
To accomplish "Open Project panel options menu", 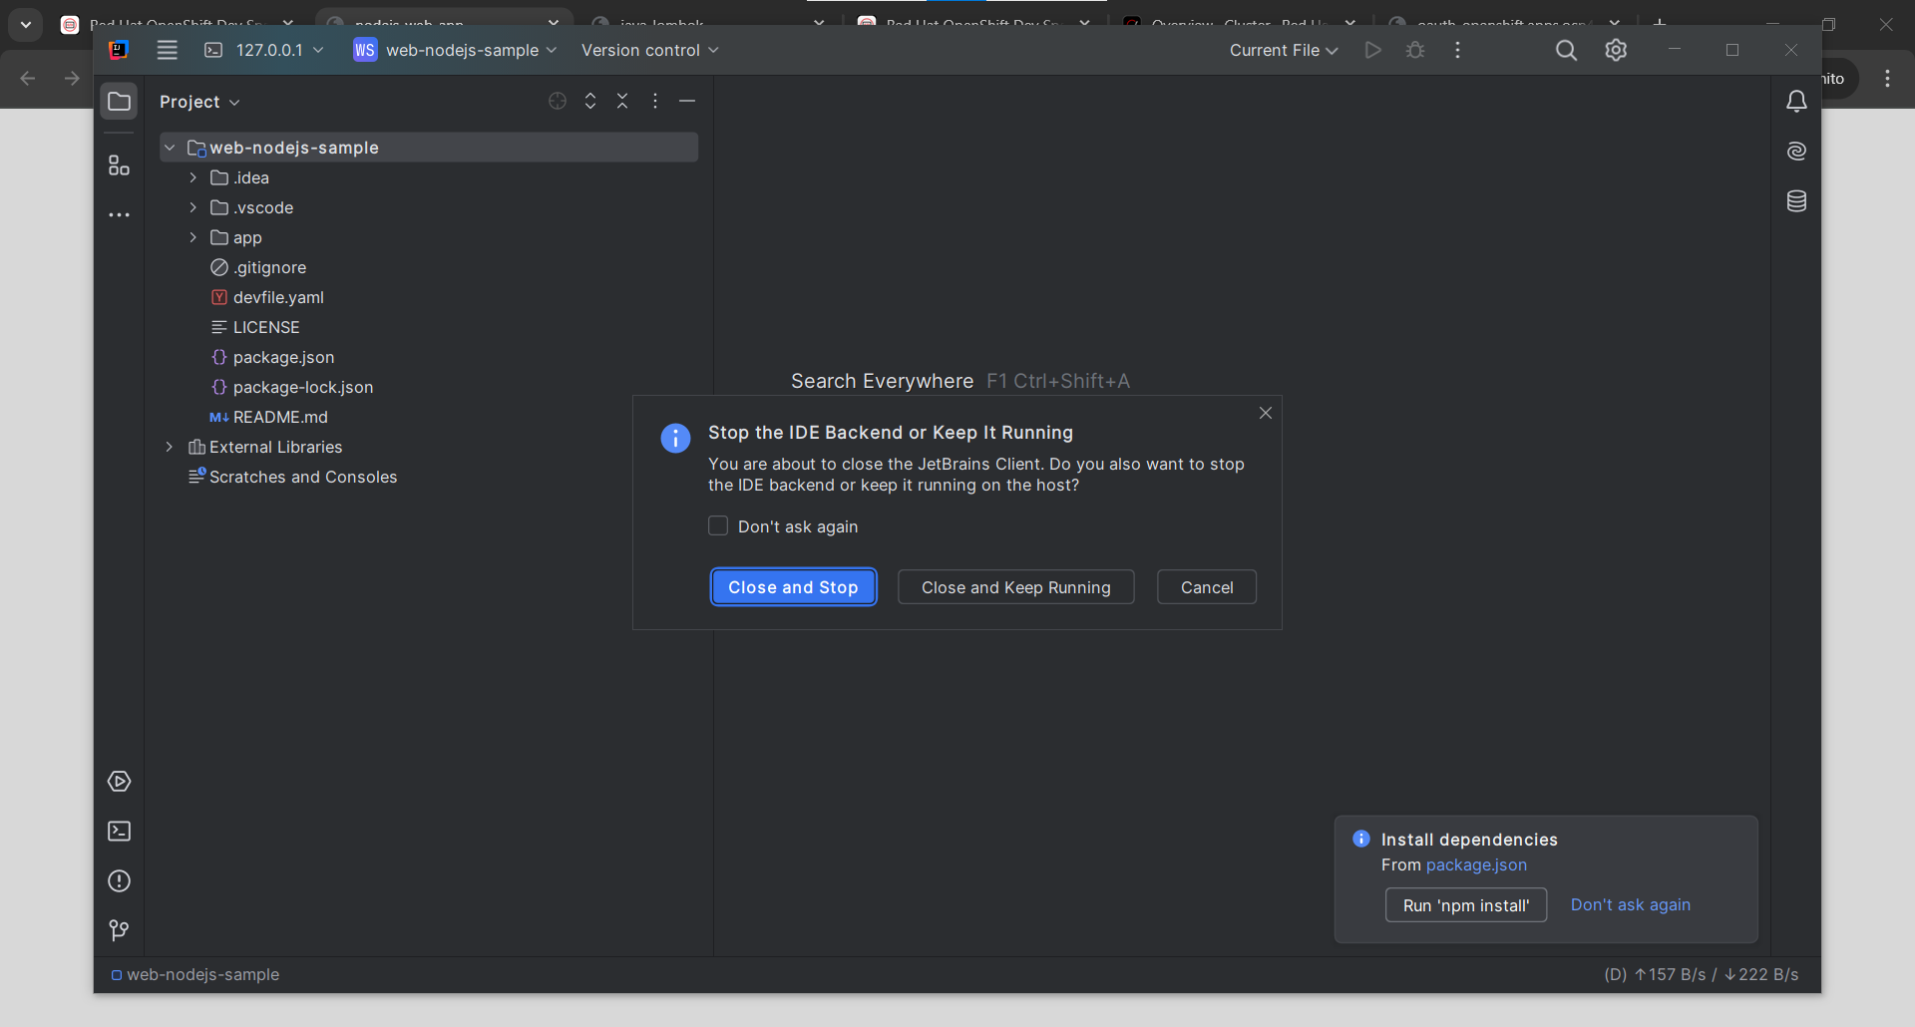I will click(x=654, y=101).
